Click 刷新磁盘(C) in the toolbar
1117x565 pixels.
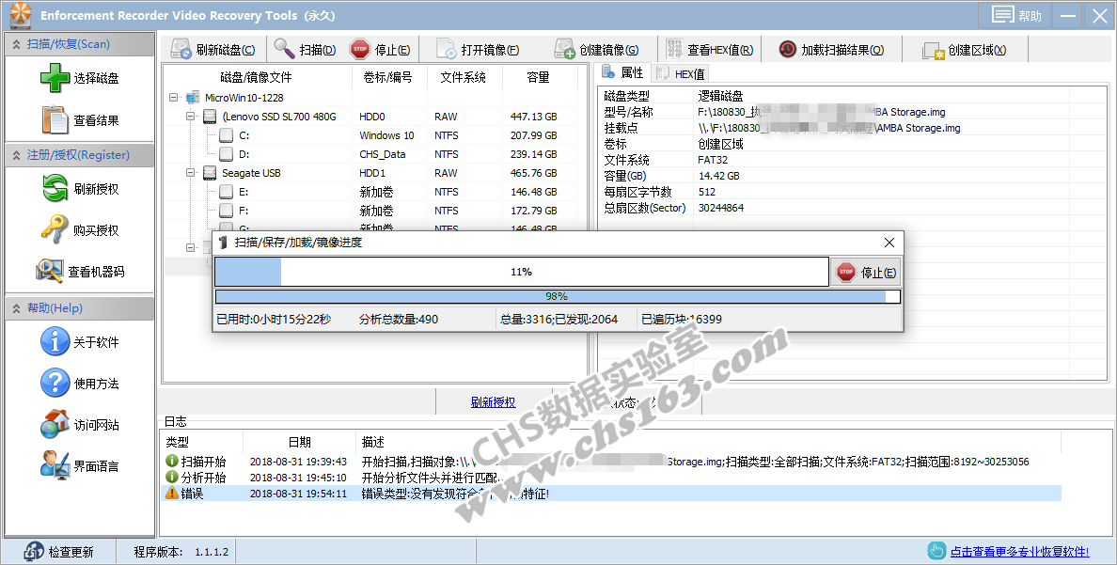213,49
